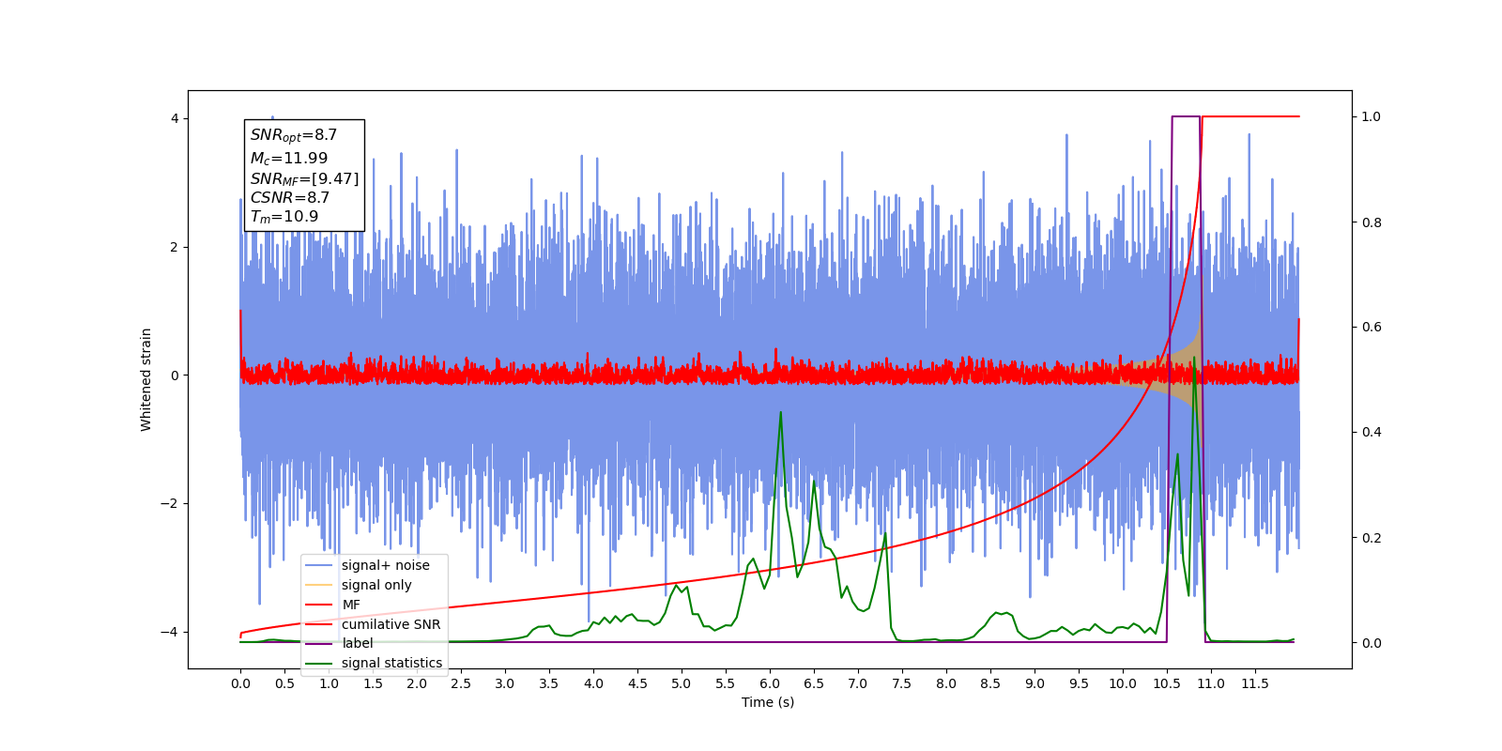This screenshot has width=1502, height=751.
Task: Click the left y-axis tick label 4
Action: coord(175,118)
